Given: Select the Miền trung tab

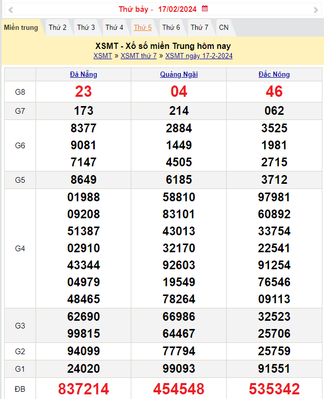Looking at the screenshot, I should coord(21,28).
